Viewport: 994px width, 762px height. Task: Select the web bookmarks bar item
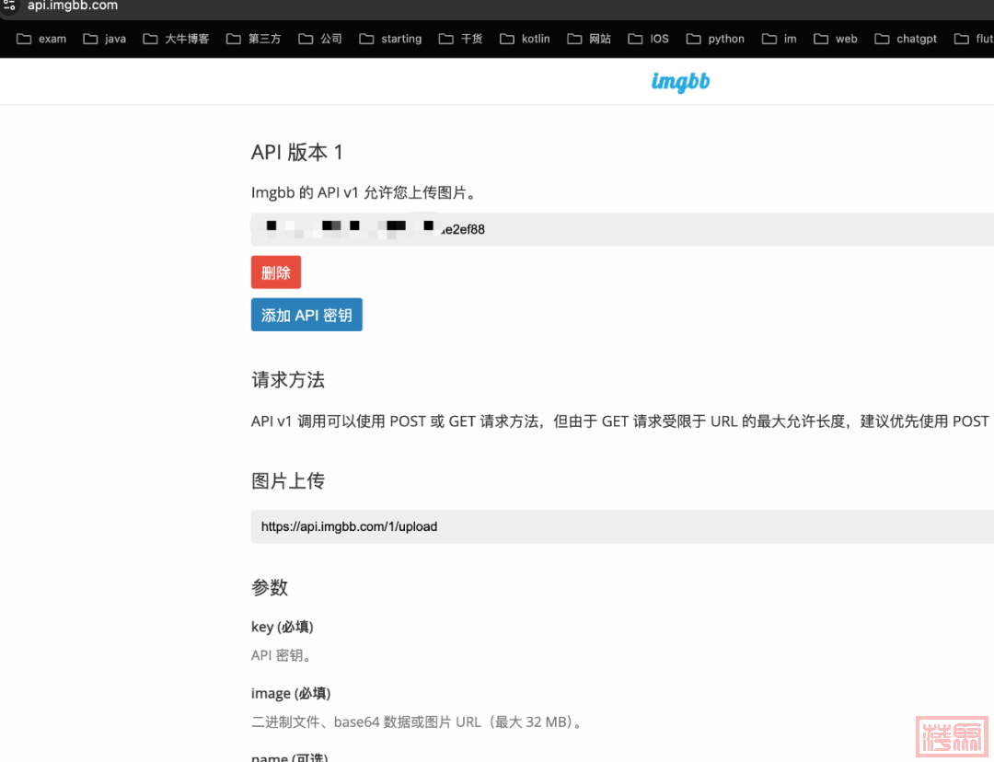coord(836,39)
